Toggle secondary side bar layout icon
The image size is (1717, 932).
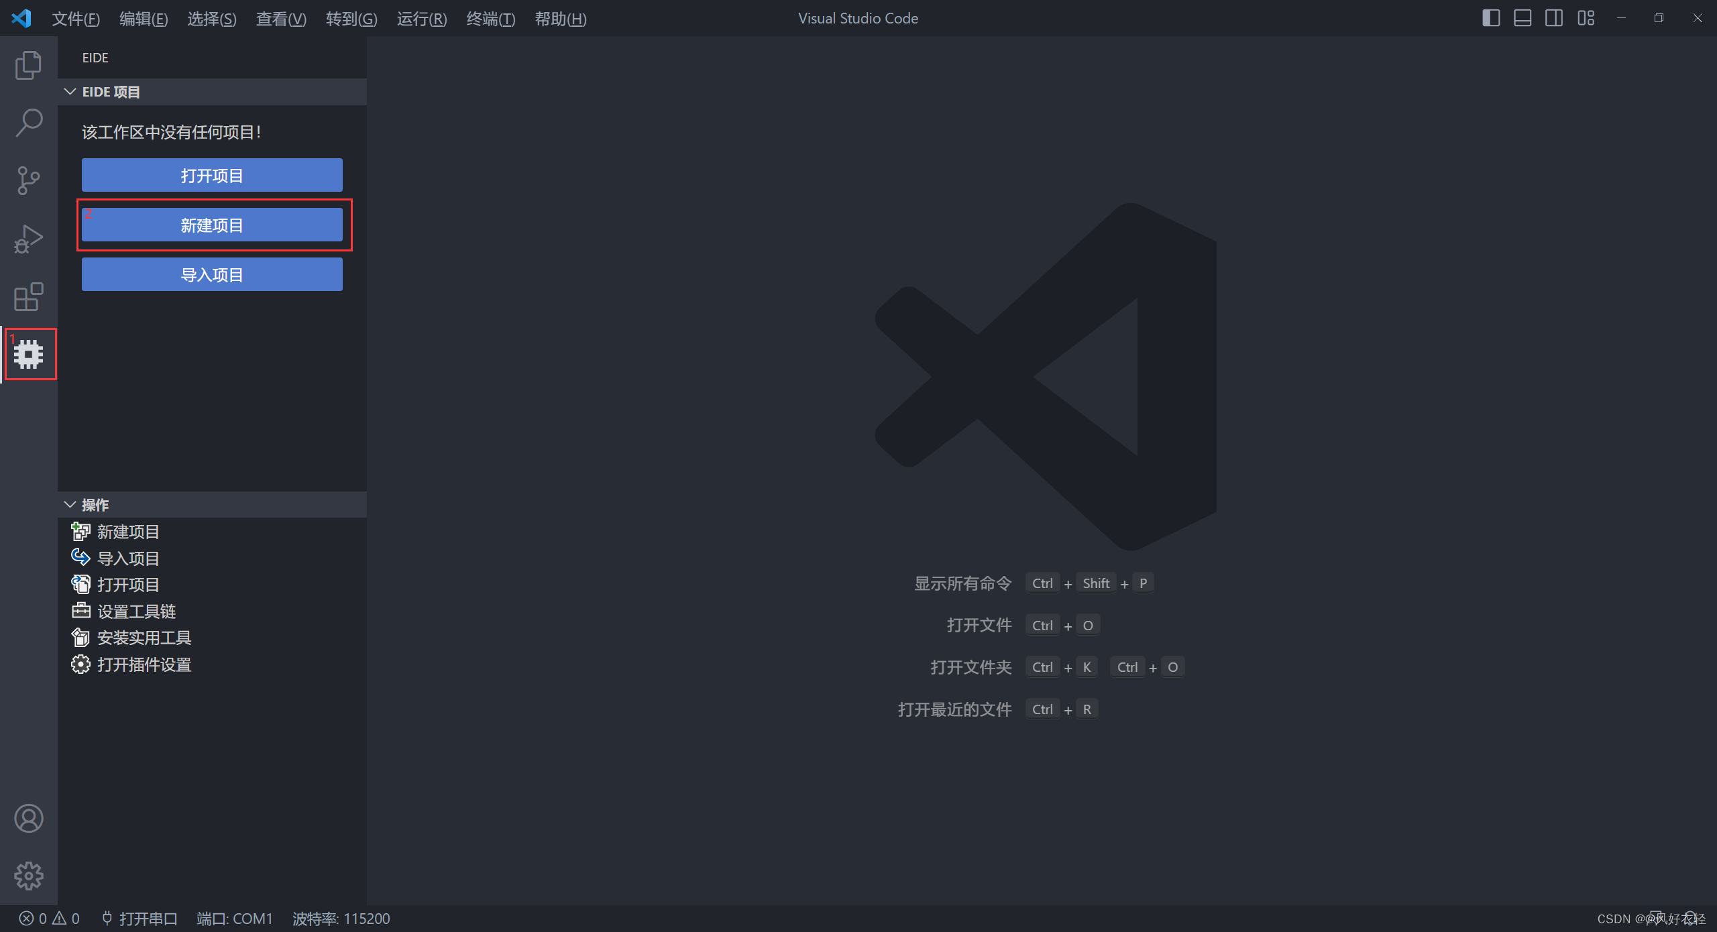[x=1554, y=18]
